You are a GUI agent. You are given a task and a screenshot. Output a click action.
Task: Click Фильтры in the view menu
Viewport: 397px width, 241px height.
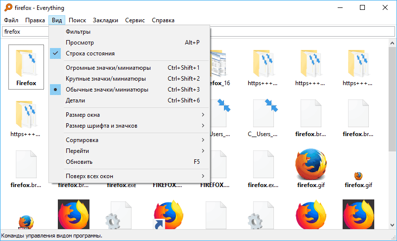(78, 32)
